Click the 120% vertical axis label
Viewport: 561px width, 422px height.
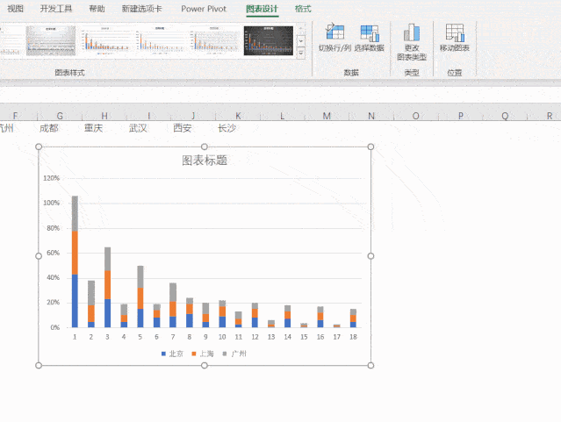51,178
